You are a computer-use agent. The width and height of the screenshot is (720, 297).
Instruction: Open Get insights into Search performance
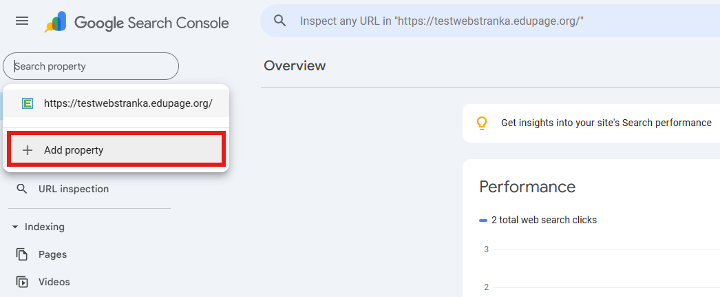coord(606,123)
